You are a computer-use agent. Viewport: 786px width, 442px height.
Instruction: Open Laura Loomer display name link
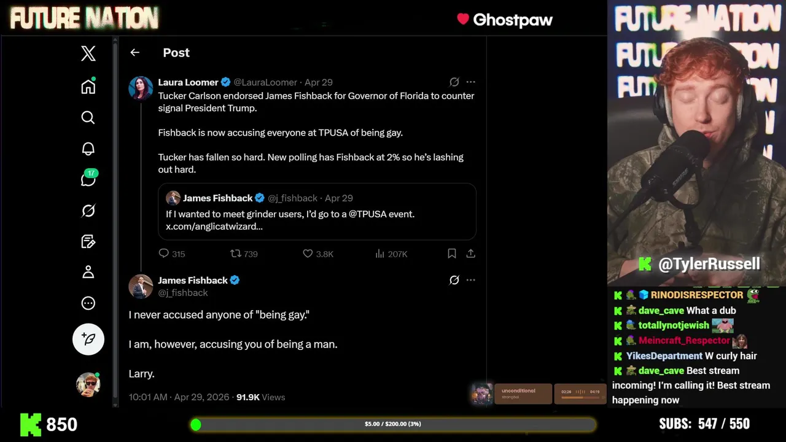coord(188,82)
